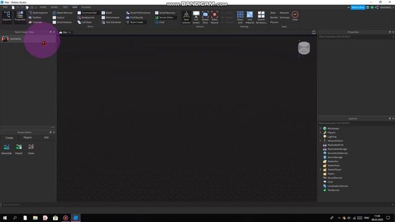Click the Render stats option

click(x=274, y=17)
